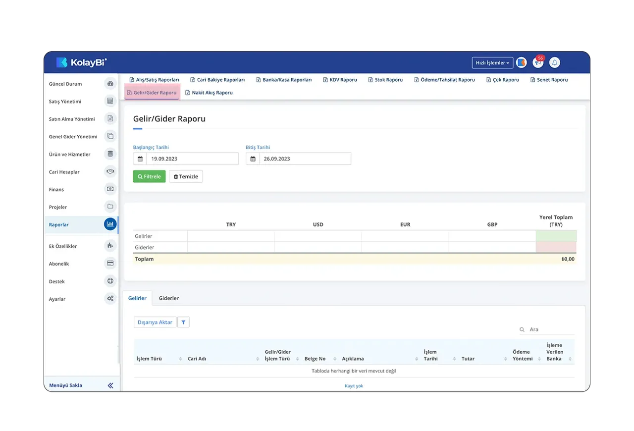Open the user profile avatar icon

pyautogui.click(x=521, y=63)
